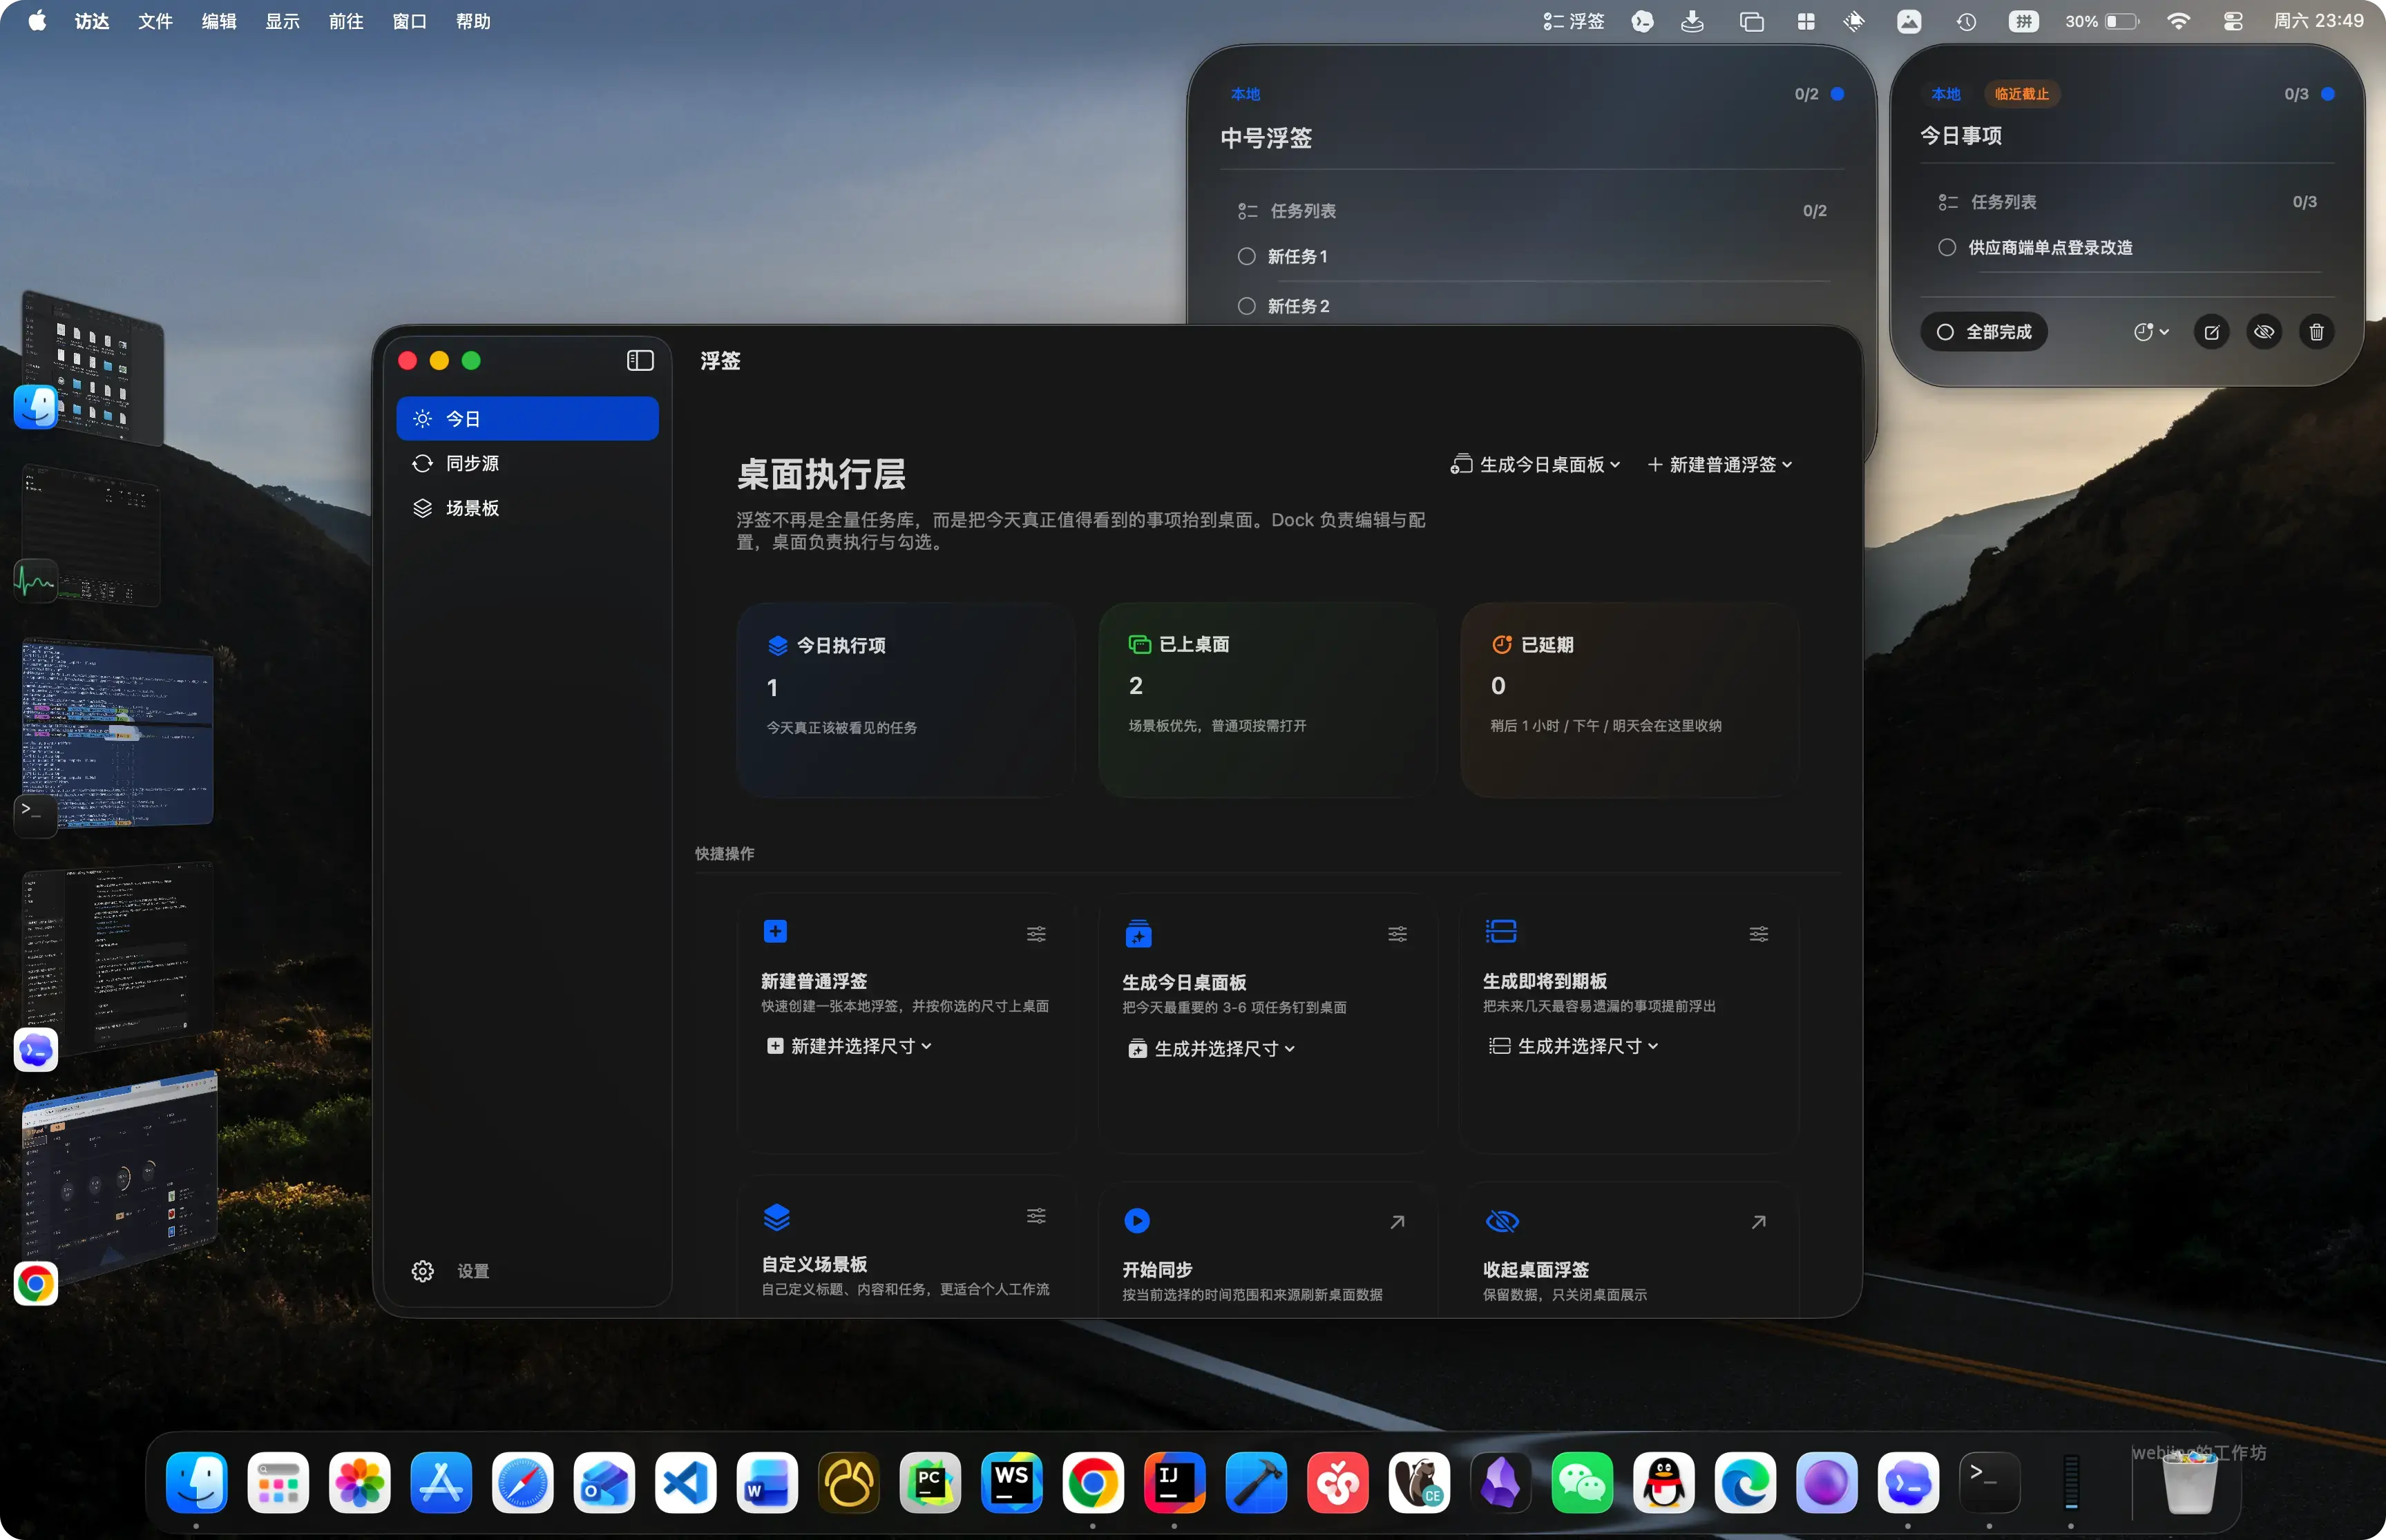This screenshot has width=2386, height=1540.
Task: Open settings via the gear icon
Action: coord(423,1270)
